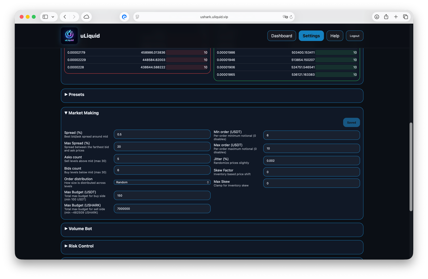Click the Saved button
Viewport: 428px width, 279px height.
point(351,122)
